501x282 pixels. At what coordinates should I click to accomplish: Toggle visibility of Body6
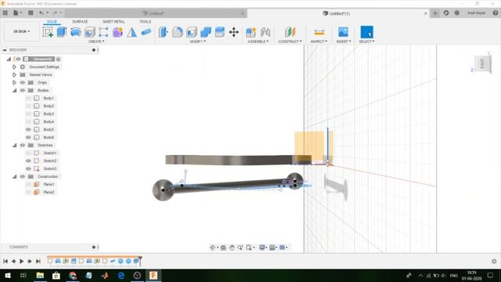(x=28, y=137)
